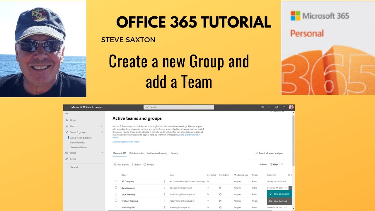Screen dimensions: 375x211
Task: Open the More actions dots for Marketing 2021
Action: 164,207
